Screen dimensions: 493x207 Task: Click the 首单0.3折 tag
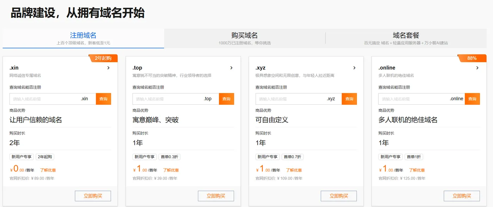(x=169, y=157)
